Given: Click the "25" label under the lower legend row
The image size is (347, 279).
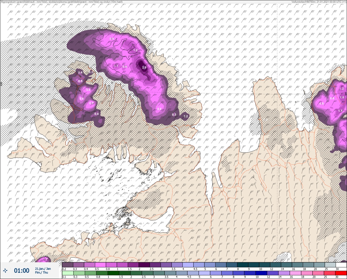Looking at the screenshot, I should (325, 277).
